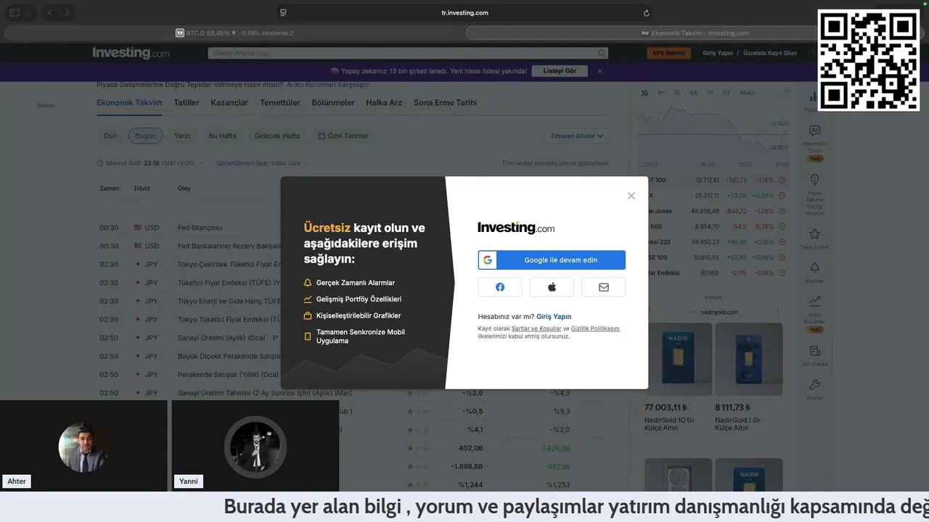
Task: Click the Fed Bilançosu event row
Action: pos(200,228)
